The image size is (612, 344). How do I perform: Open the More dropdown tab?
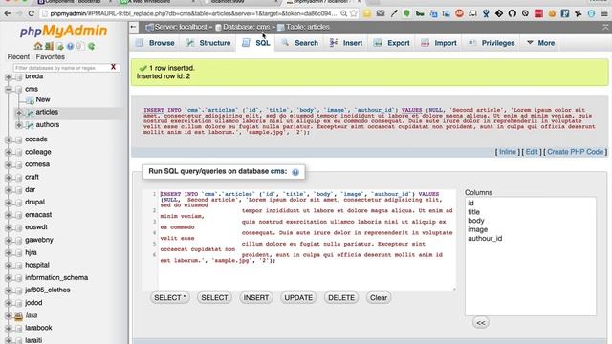(x=540, y=43)
